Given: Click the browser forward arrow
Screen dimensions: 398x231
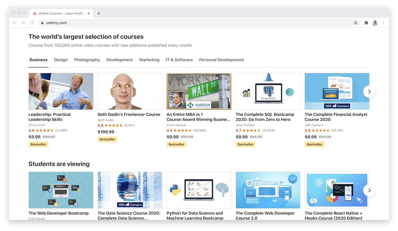Looking at the screenshot, I should point(23,23).
